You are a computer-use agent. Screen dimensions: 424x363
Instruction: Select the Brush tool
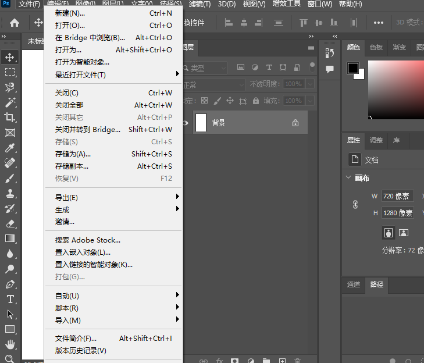click(x=10, y=178)
